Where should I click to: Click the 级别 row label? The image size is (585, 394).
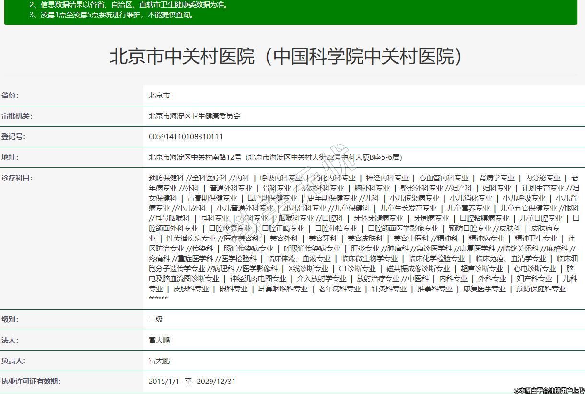[10, 320]
